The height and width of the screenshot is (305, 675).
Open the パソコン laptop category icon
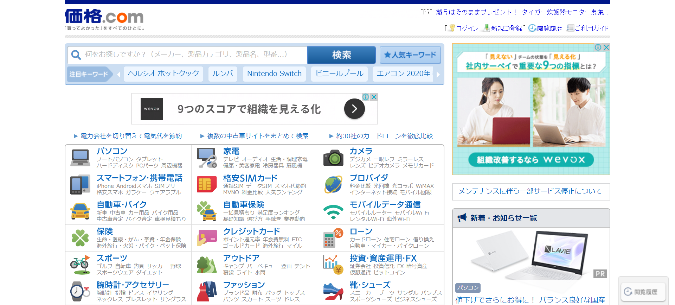coord(80,158)
